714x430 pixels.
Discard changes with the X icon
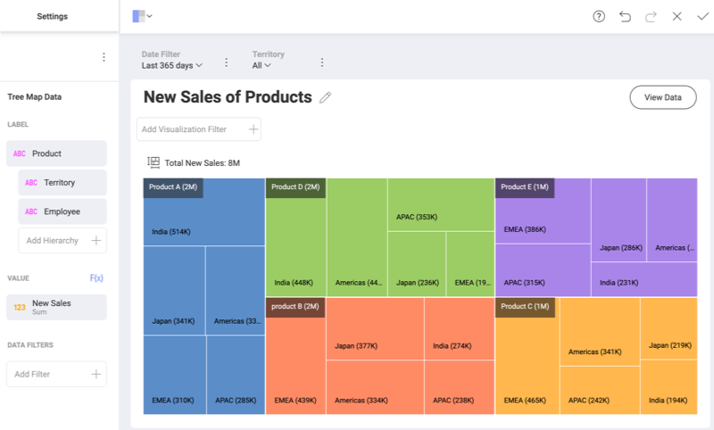click(677, 16)
